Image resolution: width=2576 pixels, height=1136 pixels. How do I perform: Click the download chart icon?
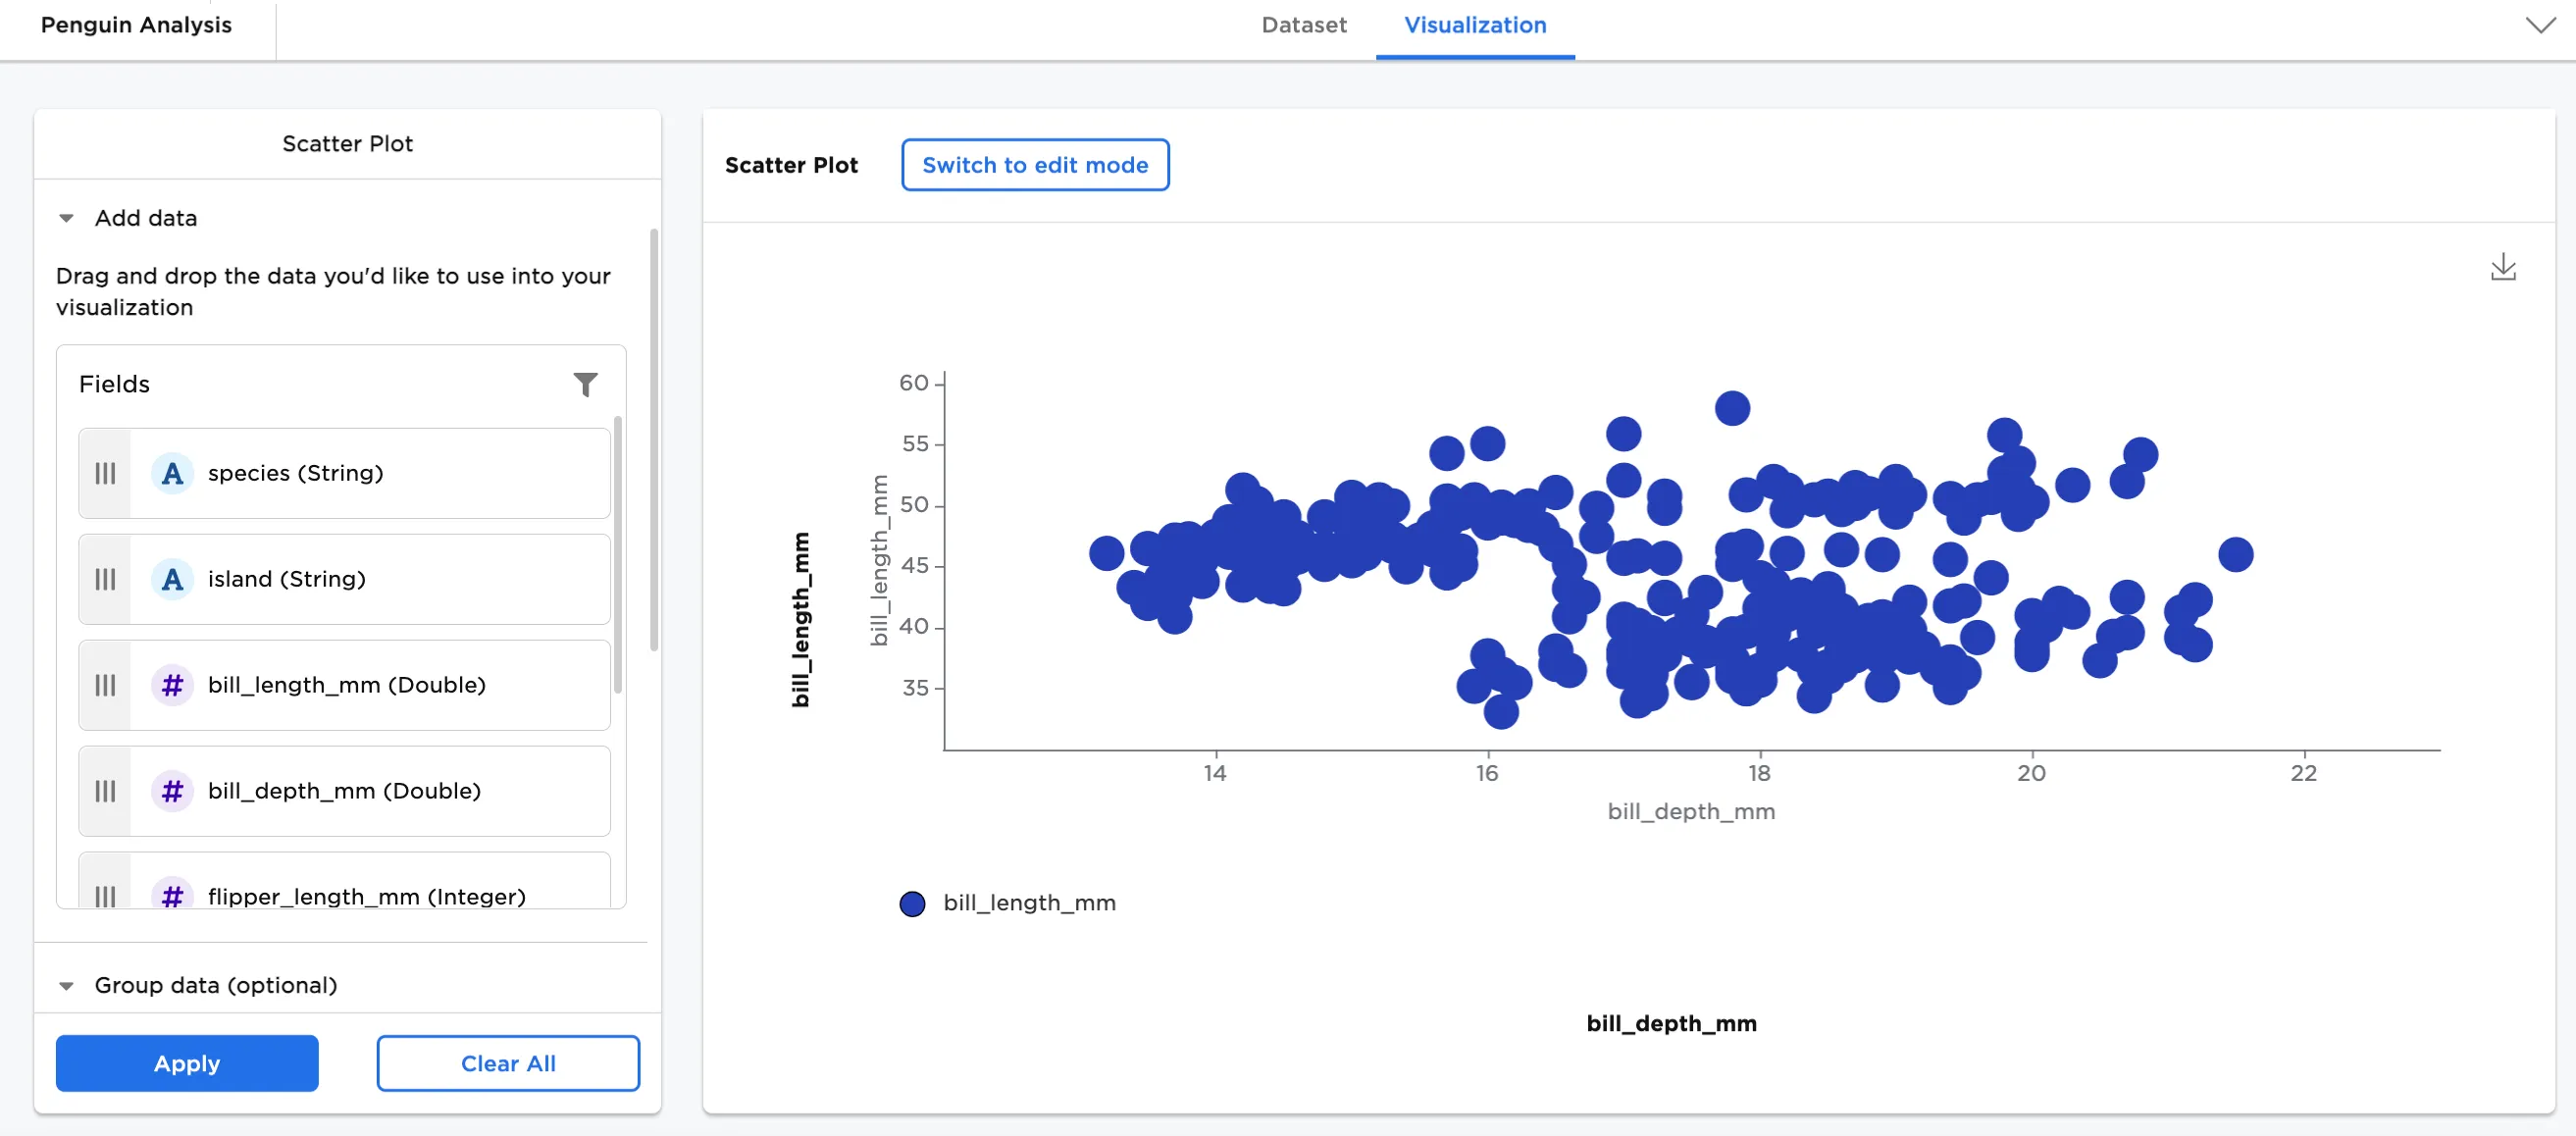[2502, 267]
